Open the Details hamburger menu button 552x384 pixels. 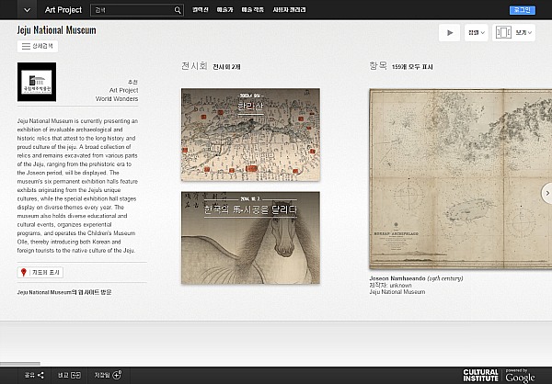(x=37, y=45)
